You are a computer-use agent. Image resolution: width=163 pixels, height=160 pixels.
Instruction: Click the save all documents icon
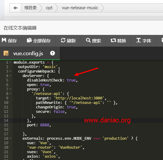pos(29,40)
